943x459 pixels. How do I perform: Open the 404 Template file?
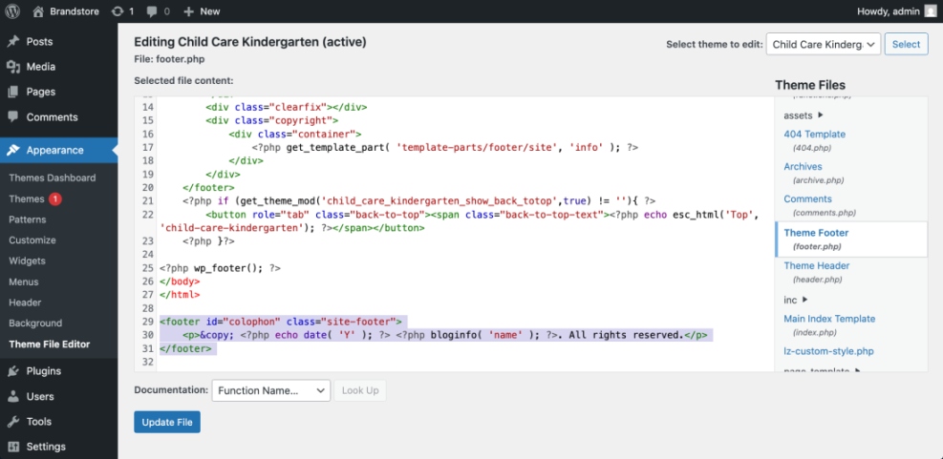(814, 134)
